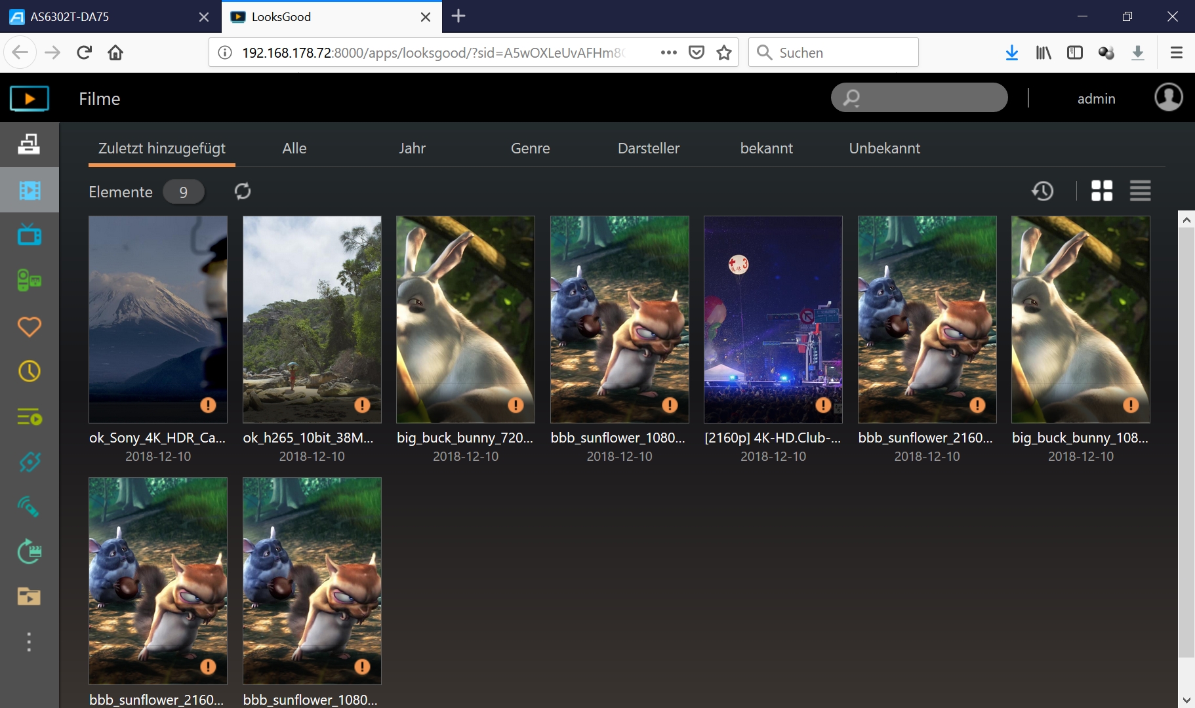The width and height of the screenshot is (1195, 708).
Task: Click the scrollbar up arrow
Action: pos(1186,220)
